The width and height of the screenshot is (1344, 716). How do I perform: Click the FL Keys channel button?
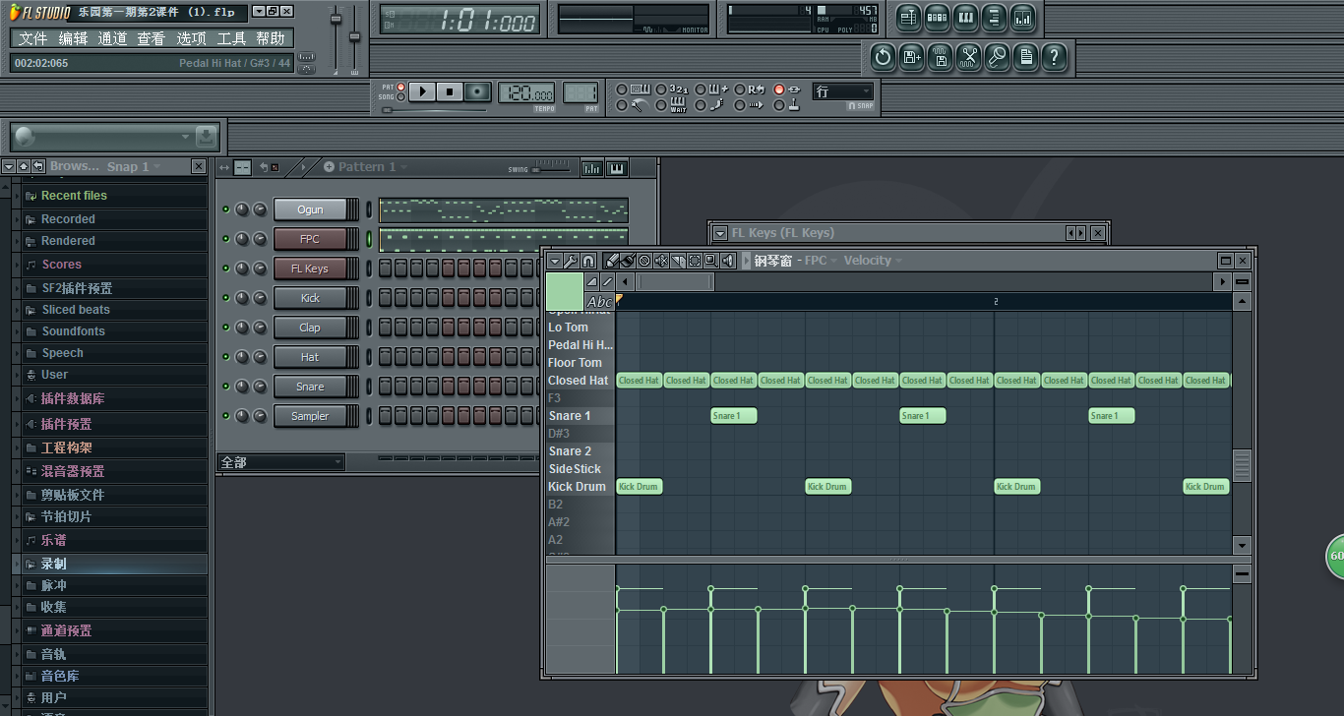click(310, 268)
